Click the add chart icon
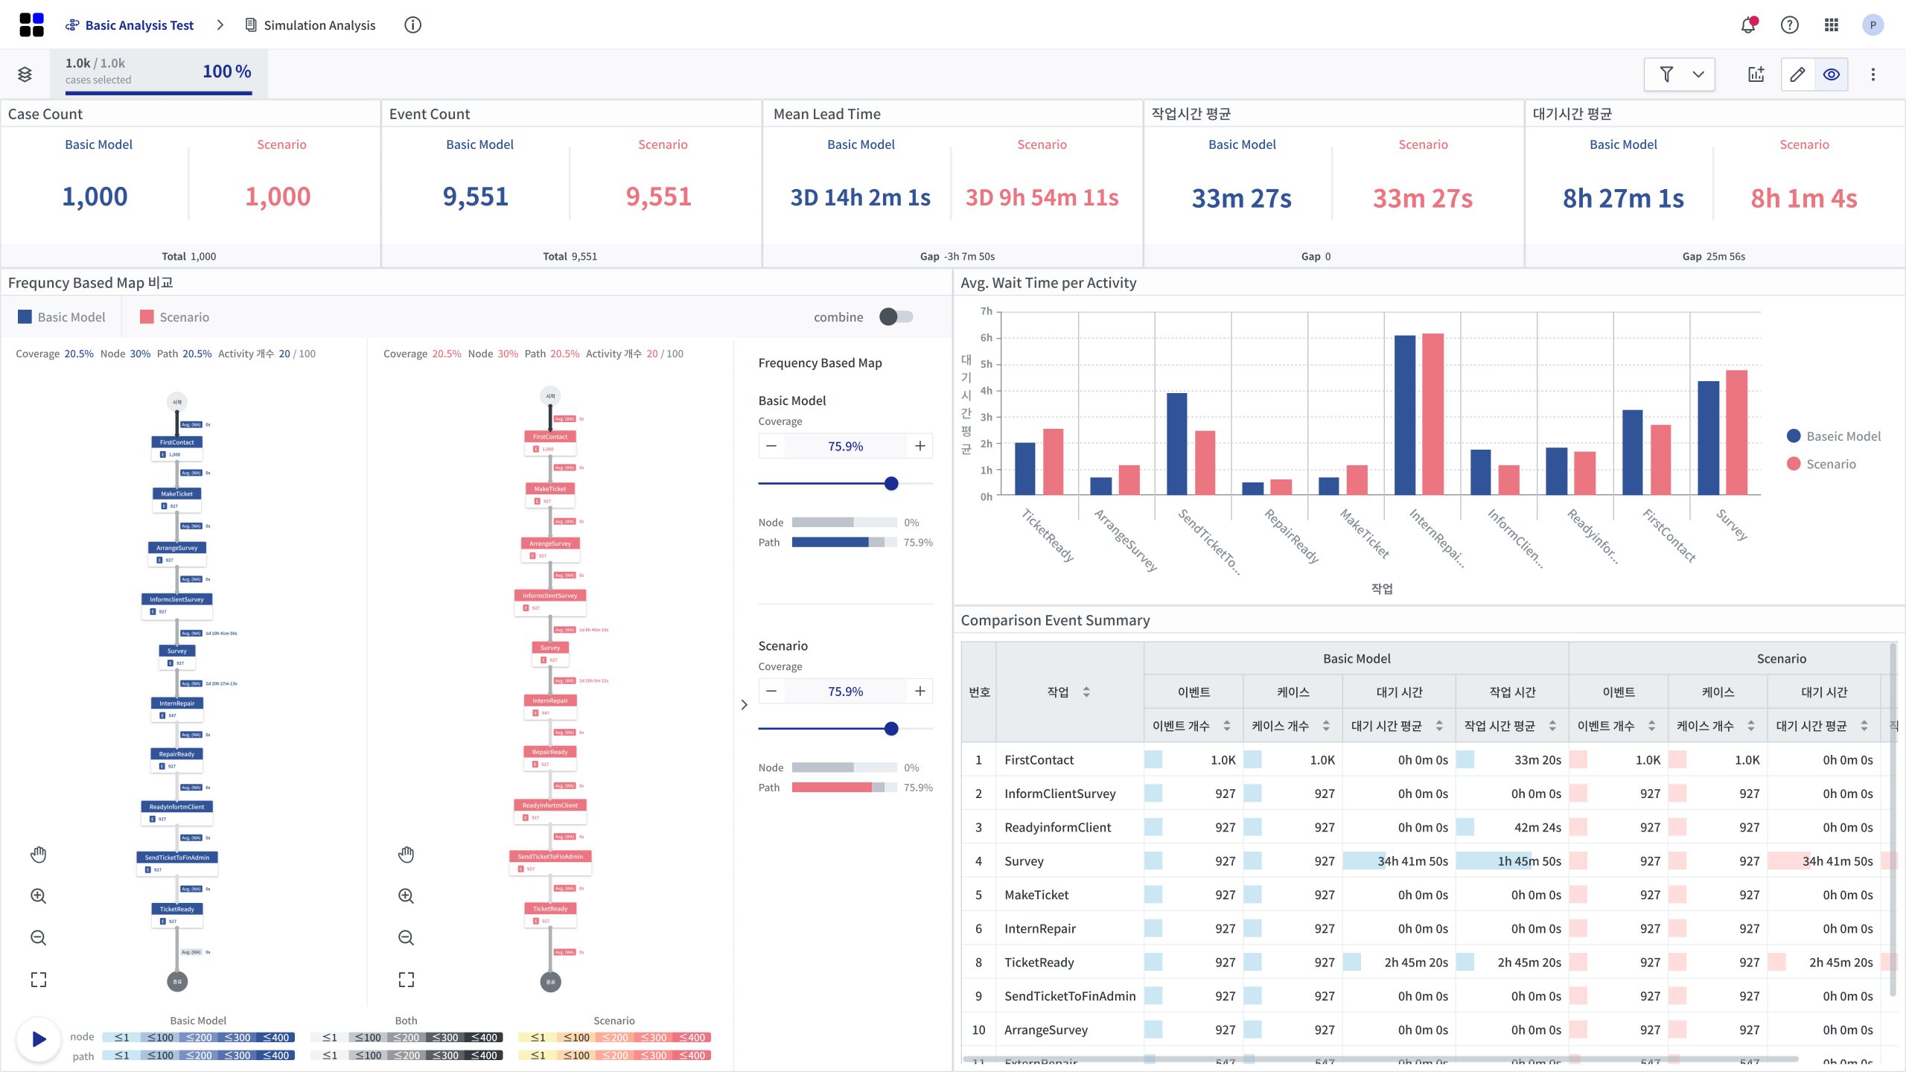1906x1072 pixels. click(x=1756, y=74)
